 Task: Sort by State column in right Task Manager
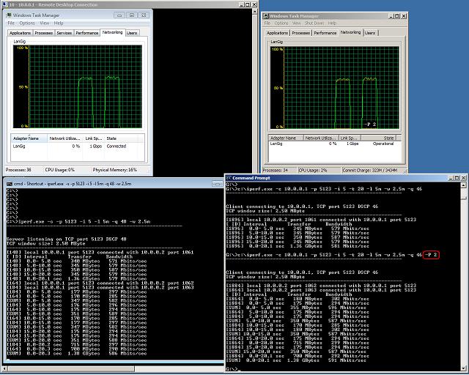[x=378, y=138]
